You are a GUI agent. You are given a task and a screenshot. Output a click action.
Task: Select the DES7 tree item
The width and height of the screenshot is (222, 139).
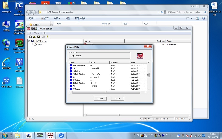point(40,44)
